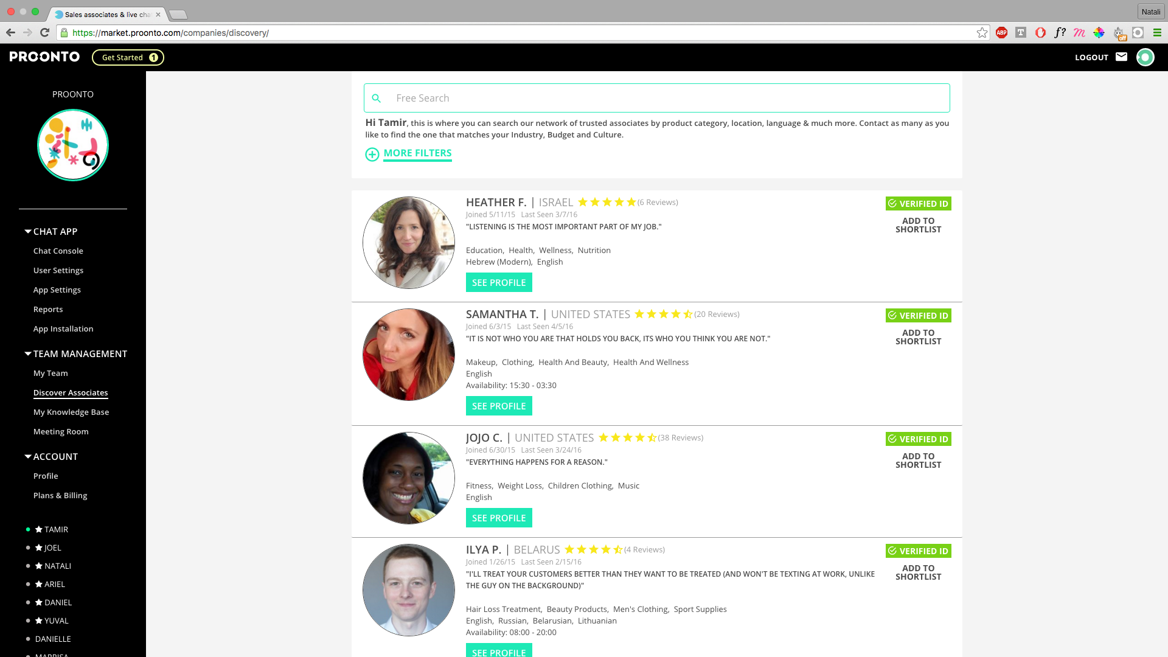The image size is (1168, 657).
Task: Click the bookmark star in the address bar
Action: [982, 33]
